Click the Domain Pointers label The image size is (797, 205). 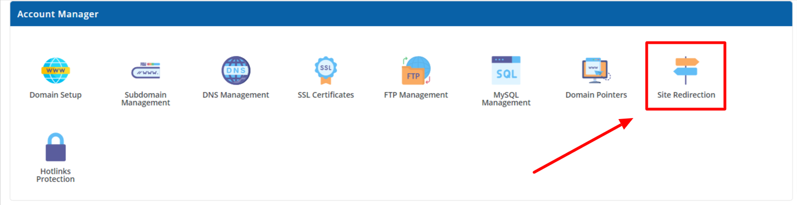[x=596, y=95]
